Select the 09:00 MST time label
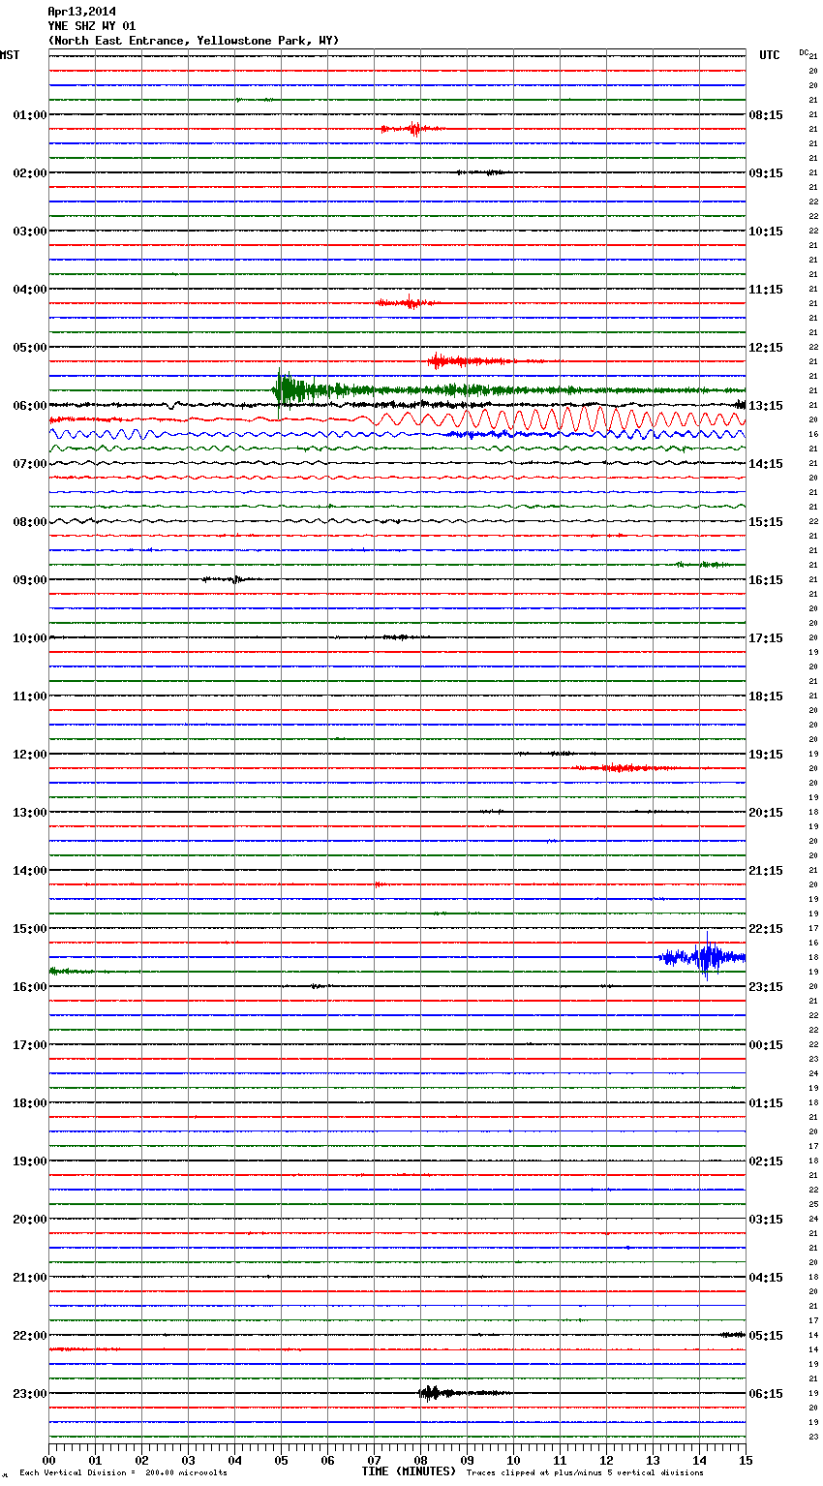823x1486 pixels. click(29, 580)
